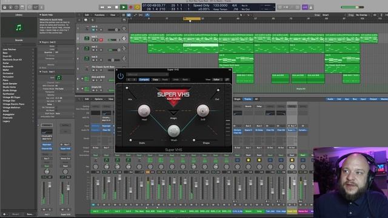Screen dimensions: 388x218
Task: Open the Super VHS preset dropdown
Action: tap(147, 74)
